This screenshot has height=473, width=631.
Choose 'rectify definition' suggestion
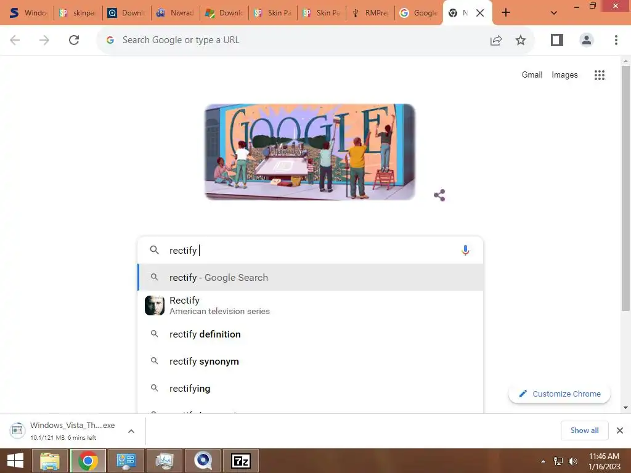(x=311, y=334)
